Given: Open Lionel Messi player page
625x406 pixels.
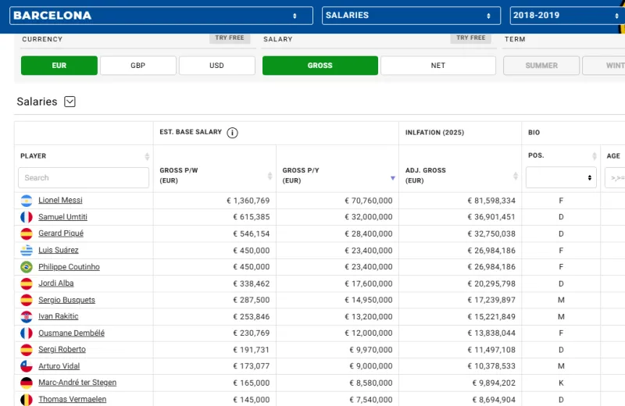Looking at the screenshot, I should (x=60, y=200).
